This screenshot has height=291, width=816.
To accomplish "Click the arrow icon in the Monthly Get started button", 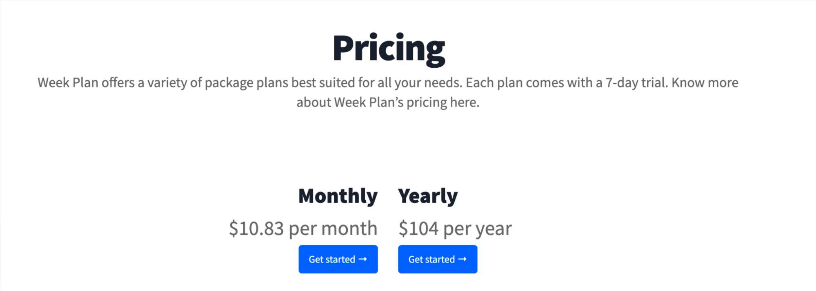I will click(363, 259).
